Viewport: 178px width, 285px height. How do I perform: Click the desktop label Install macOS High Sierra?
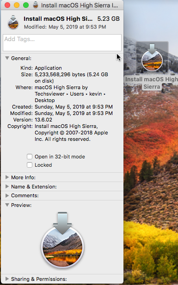152,83
